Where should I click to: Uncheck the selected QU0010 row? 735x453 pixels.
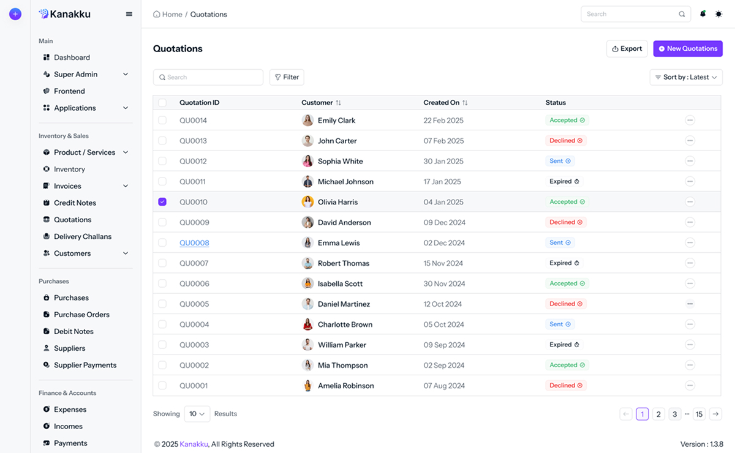pyautogui.click(x=162, y=201)
